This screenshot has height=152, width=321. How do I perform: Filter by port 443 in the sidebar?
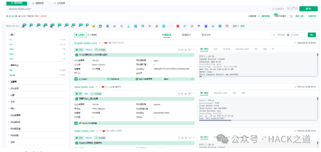pyautogui.click(x=11, y=45)
